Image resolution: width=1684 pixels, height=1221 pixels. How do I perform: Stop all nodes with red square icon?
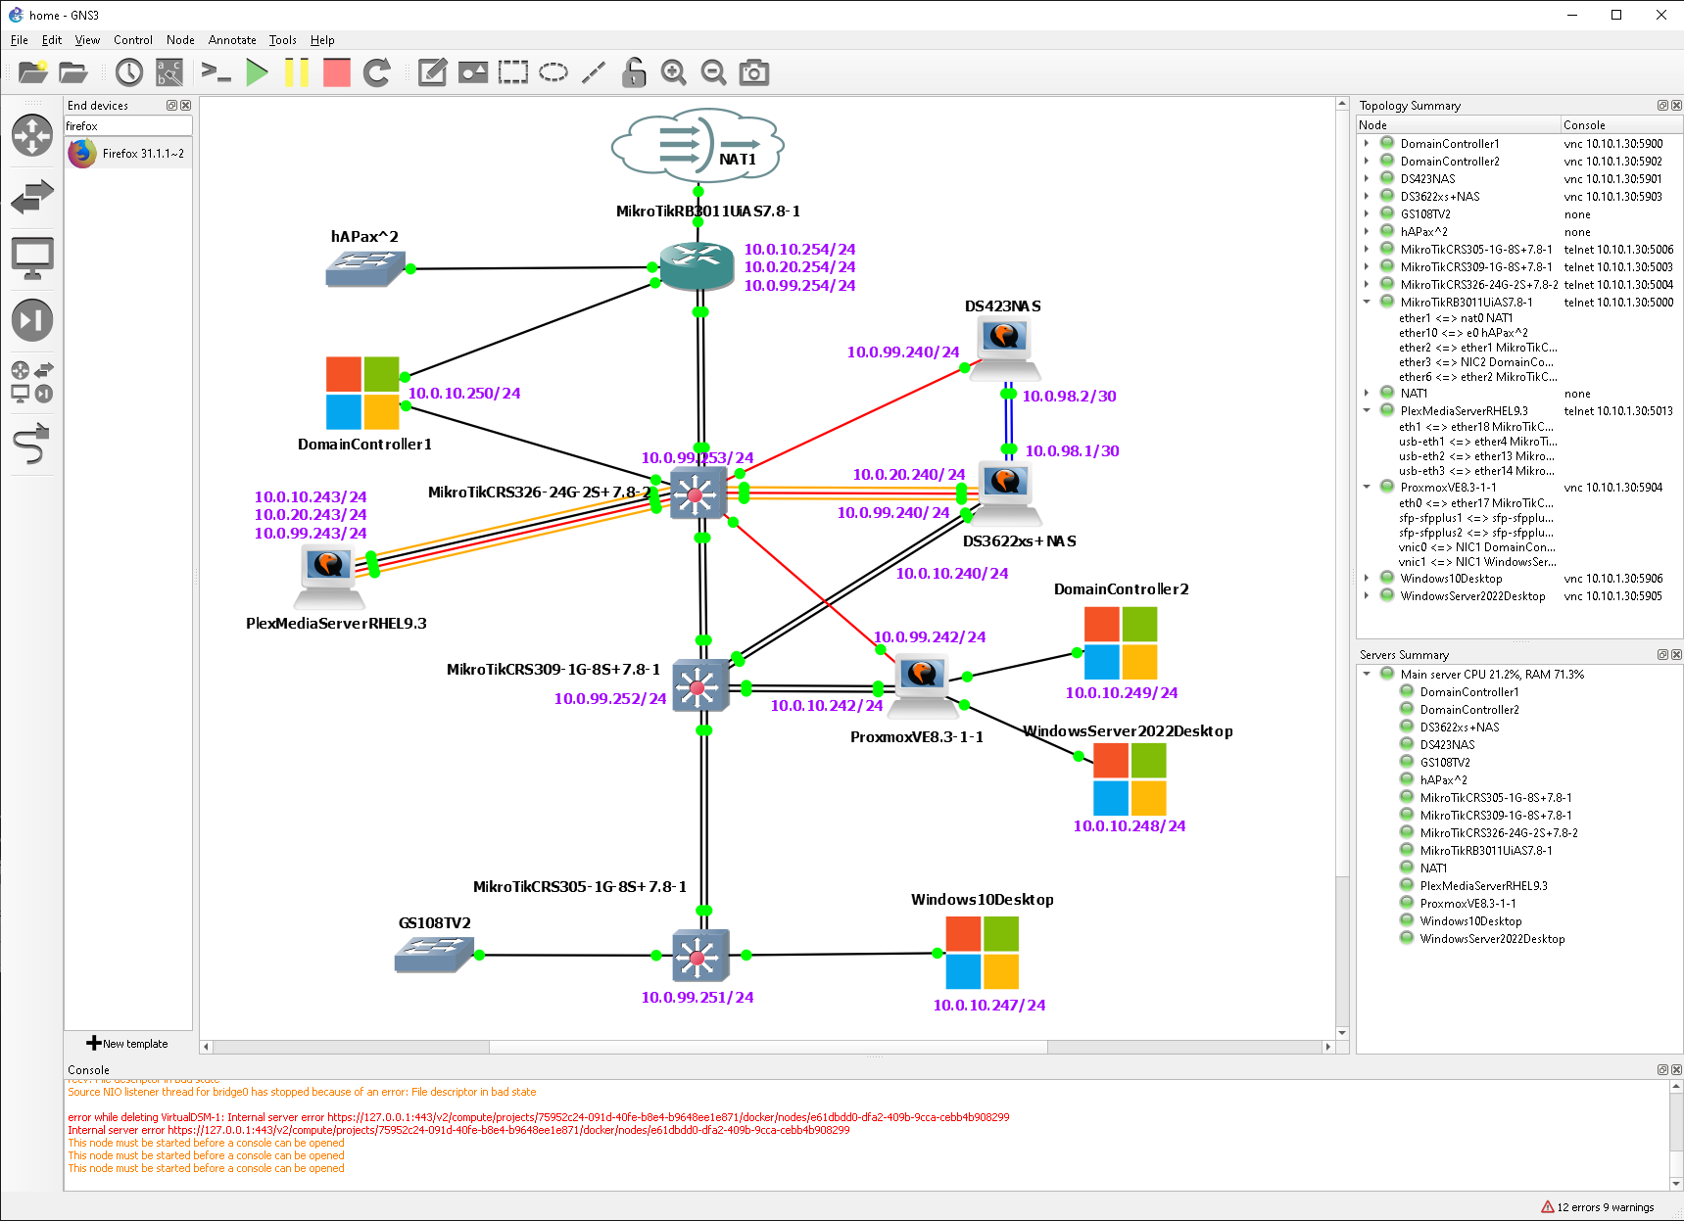tap(336, 72)
